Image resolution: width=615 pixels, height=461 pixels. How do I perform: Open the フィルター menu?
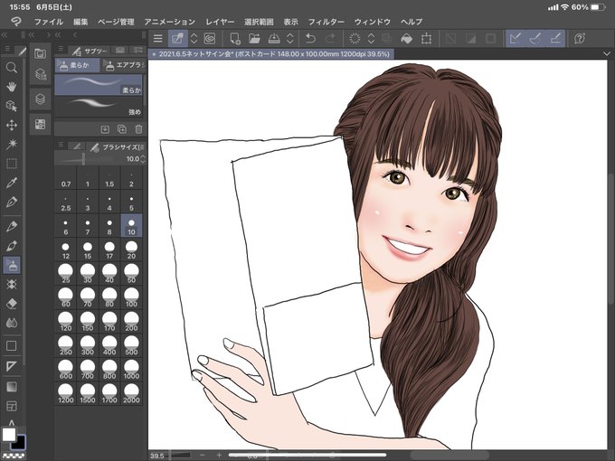click(326, 22)
